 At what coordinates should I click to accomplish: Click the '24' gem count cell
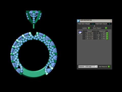98,39
